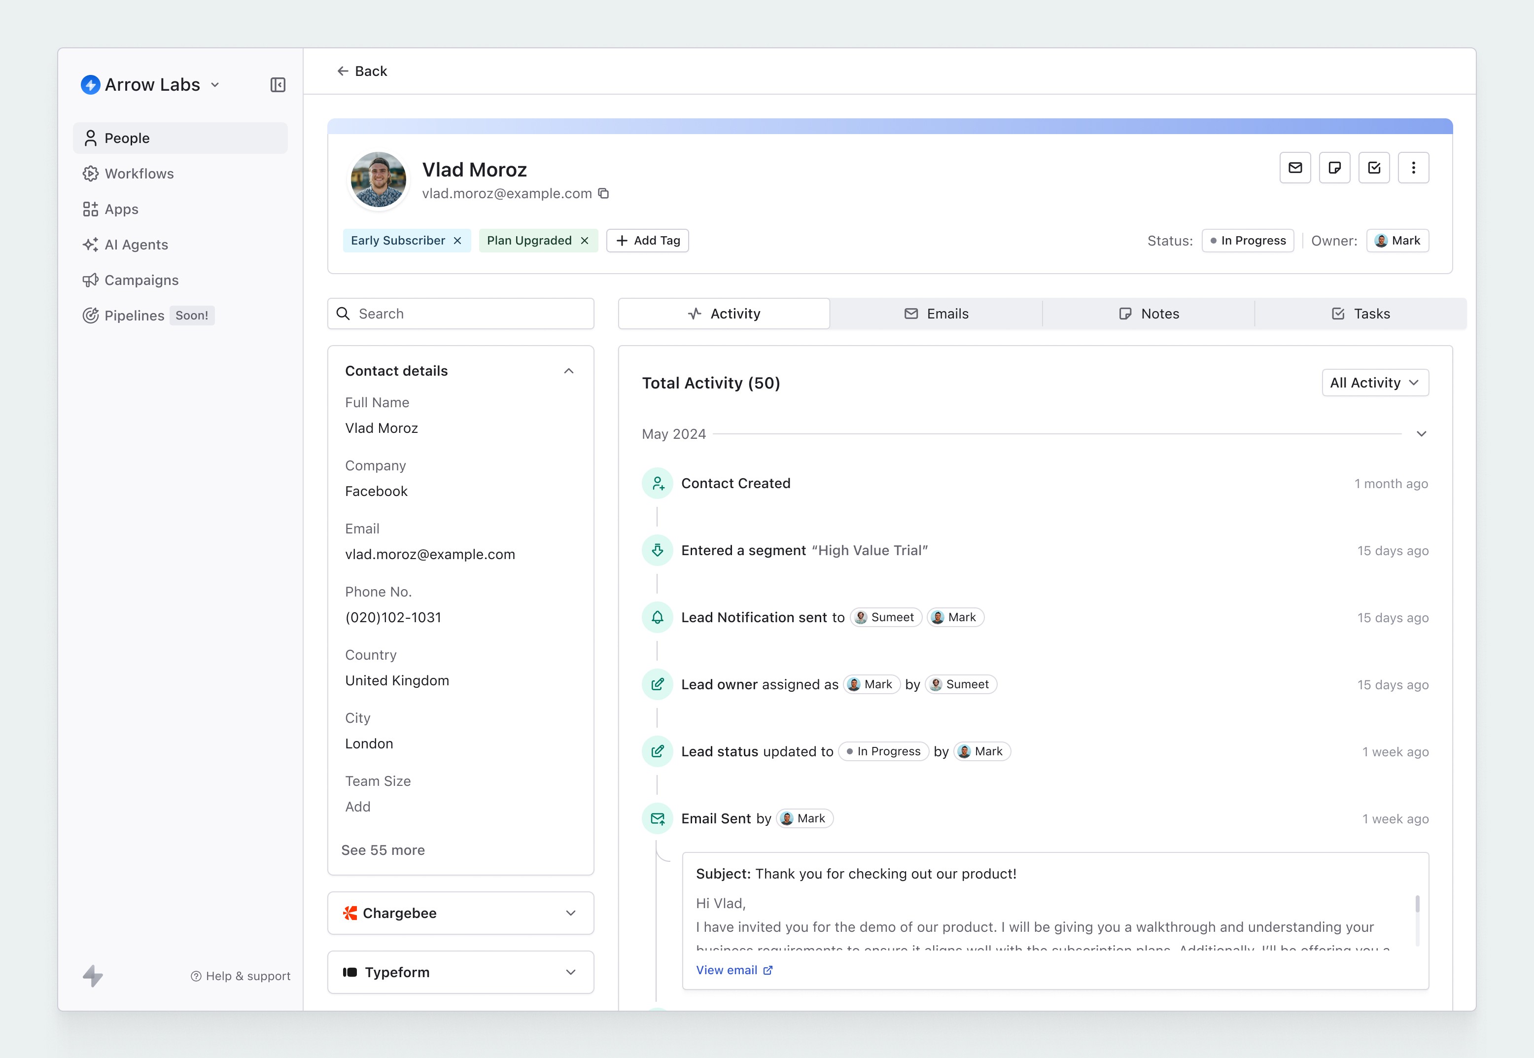Switch to the Emails tab
The image size is (1534, 1058).
[936, 314]
